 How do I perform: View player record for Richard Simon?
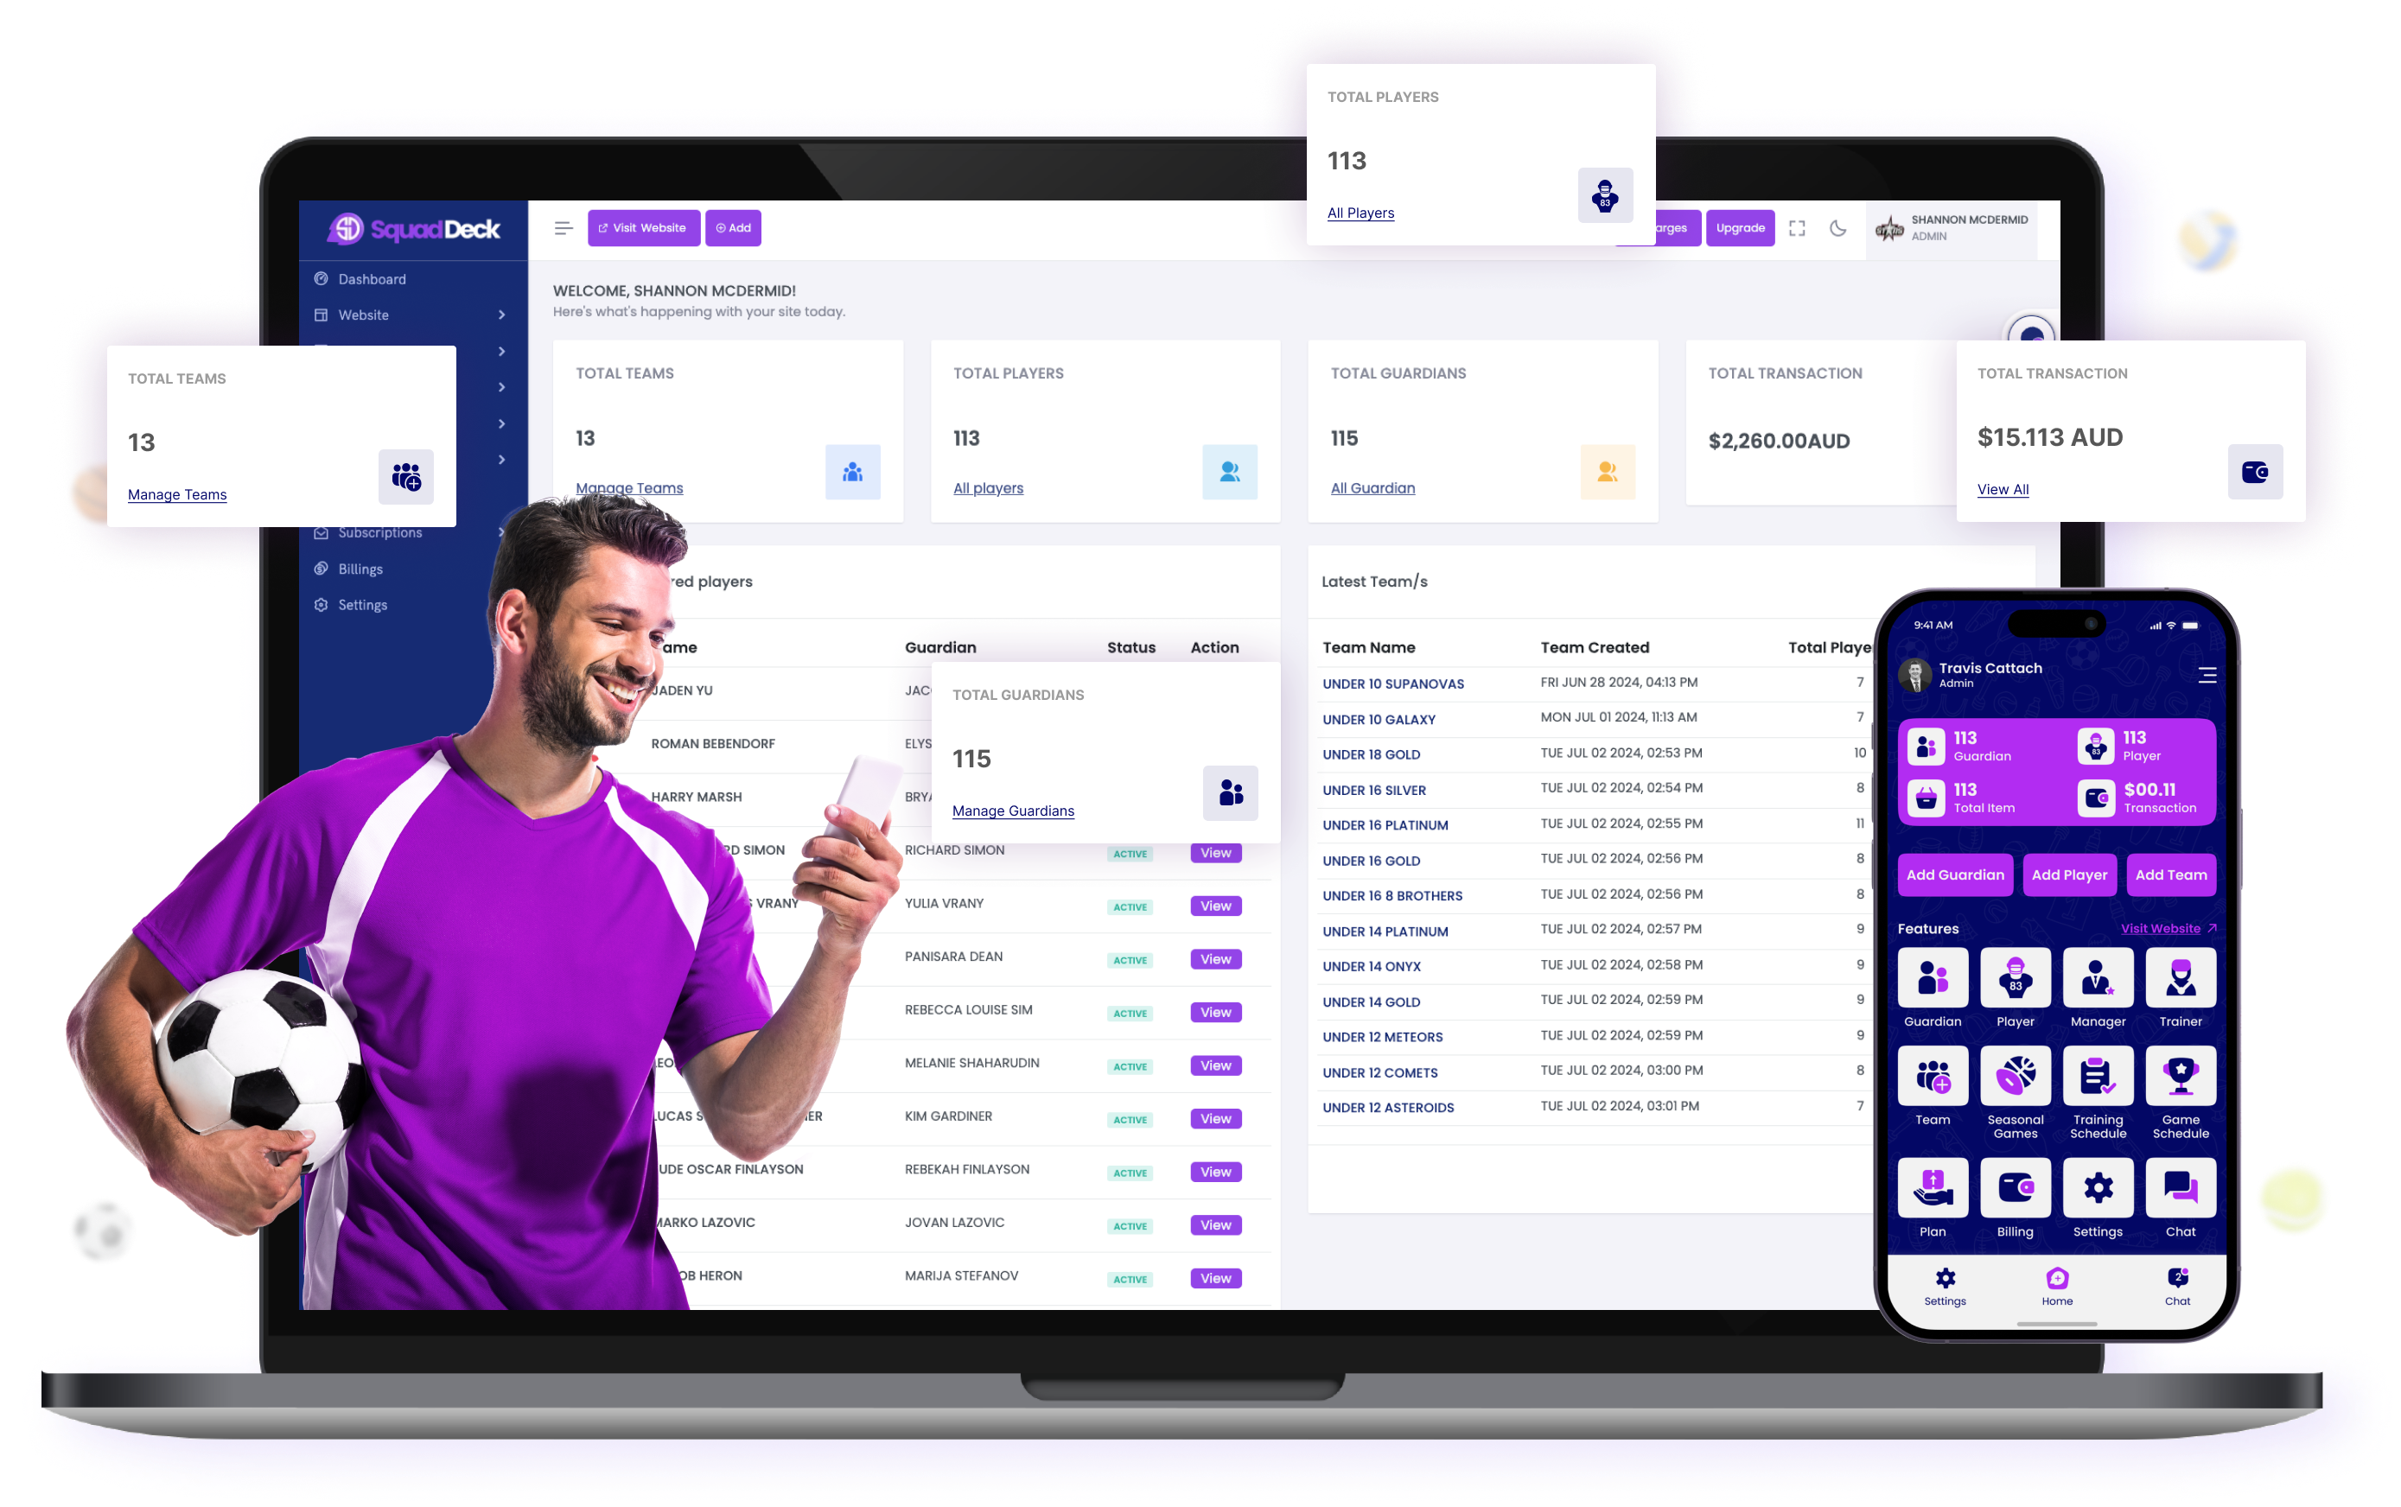1213,851
